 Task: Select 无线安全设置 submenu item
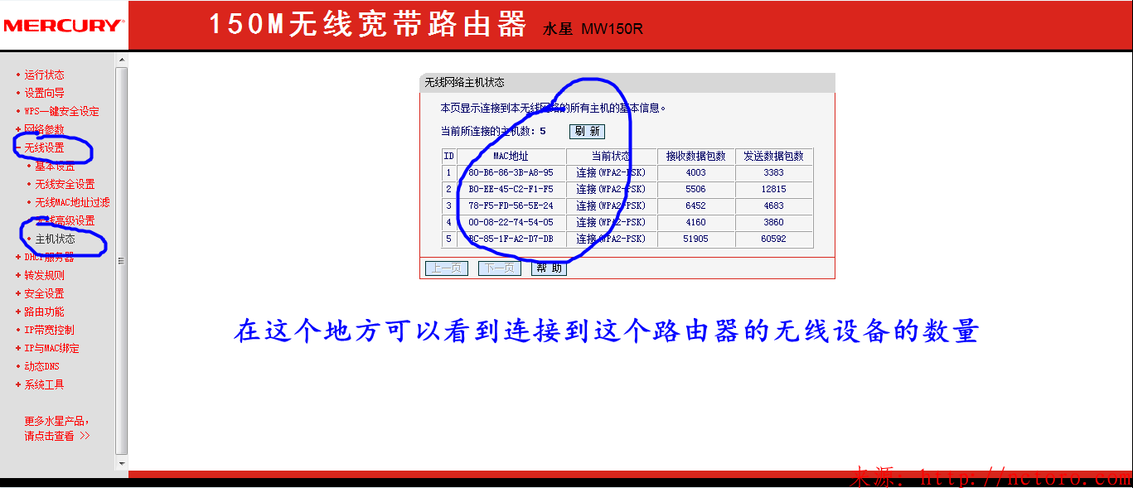pos(65,184)
